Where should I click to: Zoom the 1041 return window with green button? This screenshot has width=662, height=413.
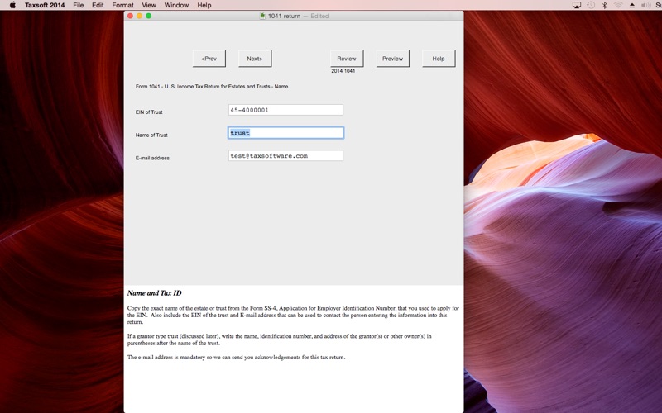[x=149, y=16]
